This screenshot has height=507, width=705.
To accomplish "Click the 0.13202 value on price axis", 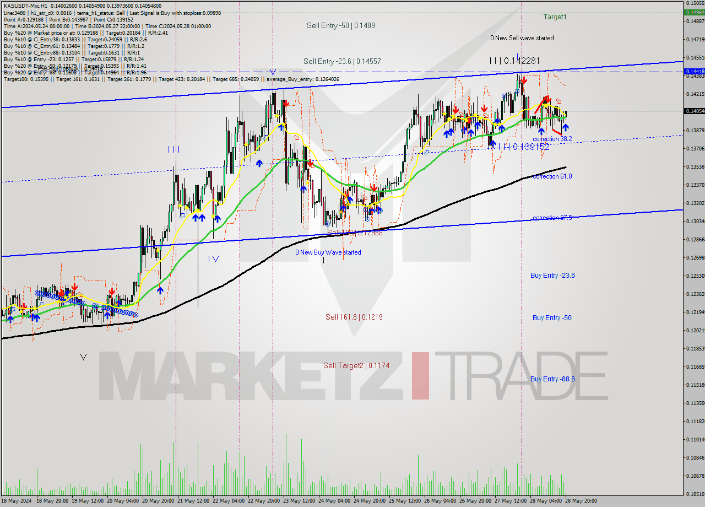I will click(695, 203).
